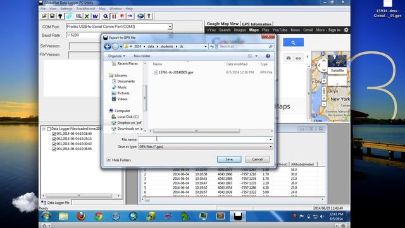
Task: Click the globe map toolbar icon
Action: click(140, 16)
